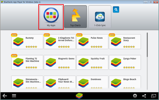The height and width of the screenshot is (100, 159).
Task: Open the Magnetic Gems app icon
Action: (51, 62)
